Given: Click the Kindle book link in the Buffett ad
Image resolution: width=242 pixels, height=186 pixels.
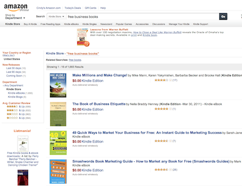Looking at the screenshot, I should [x=150, y=35].
